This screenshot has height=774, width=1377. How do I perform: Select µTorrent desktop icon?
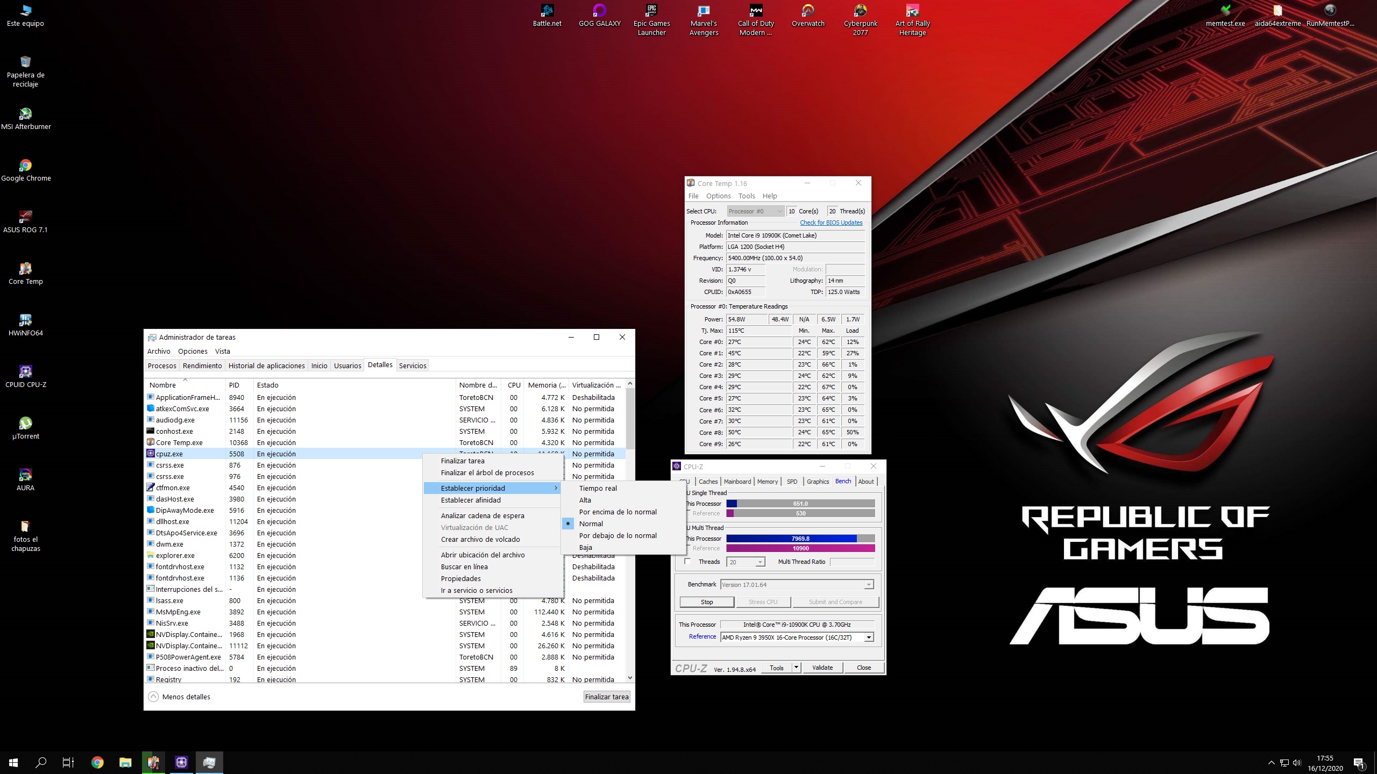tap(25, 428)
